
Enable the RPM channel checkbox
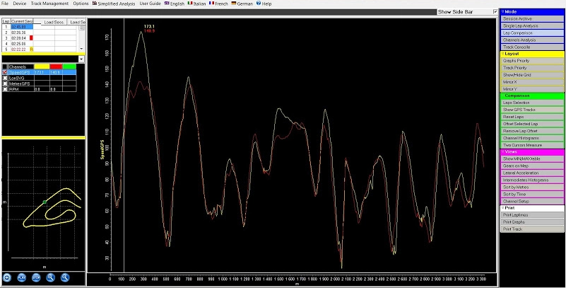click(5, 90)
